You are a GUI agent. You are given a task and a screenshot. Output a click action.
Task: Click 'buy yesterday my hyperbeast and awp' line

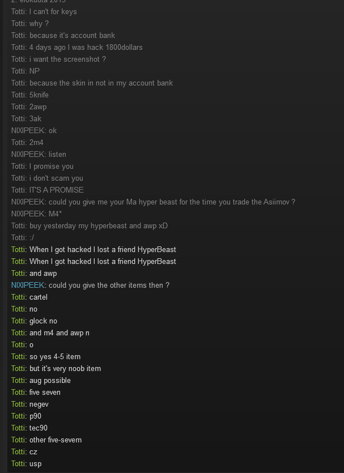pos(90,225)
